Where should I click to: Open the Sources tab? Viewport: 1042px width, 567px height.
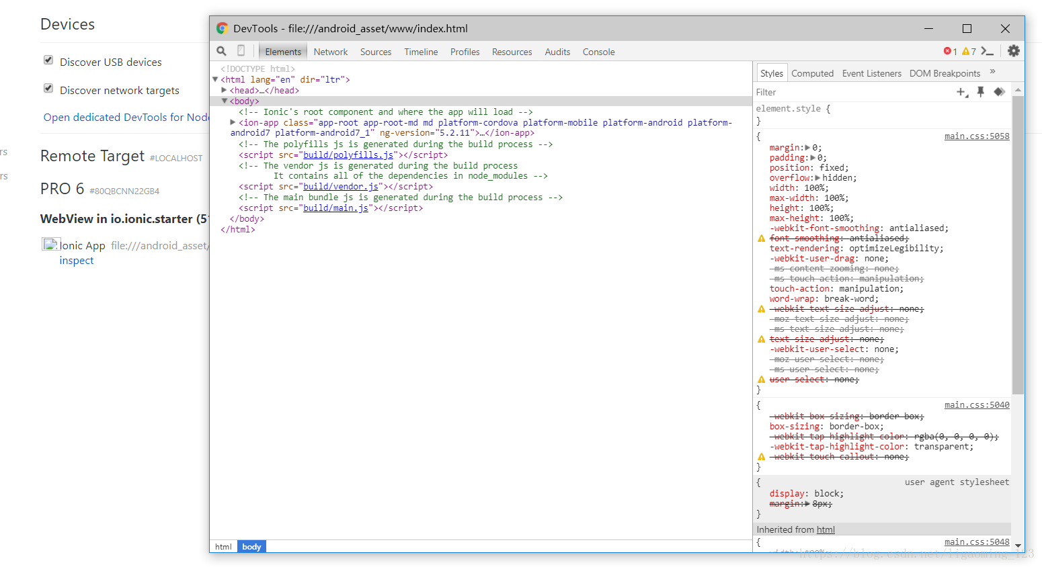(x=376, y=52)
